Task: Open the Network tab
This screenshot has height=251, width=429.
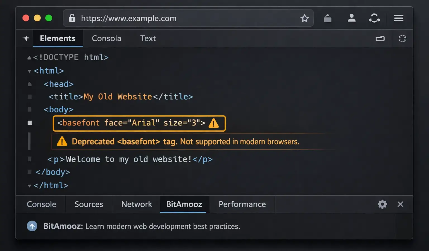Action: click(137, 204)
